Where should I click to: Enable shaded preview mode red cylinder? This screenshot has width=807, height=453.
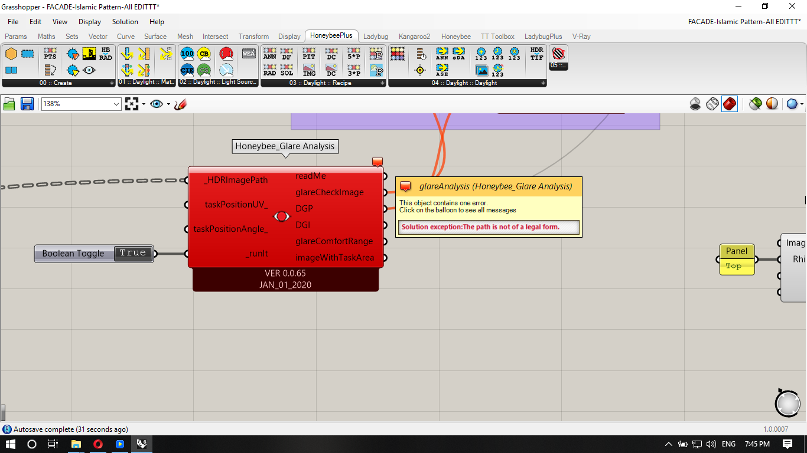click(x=730, y=104)
